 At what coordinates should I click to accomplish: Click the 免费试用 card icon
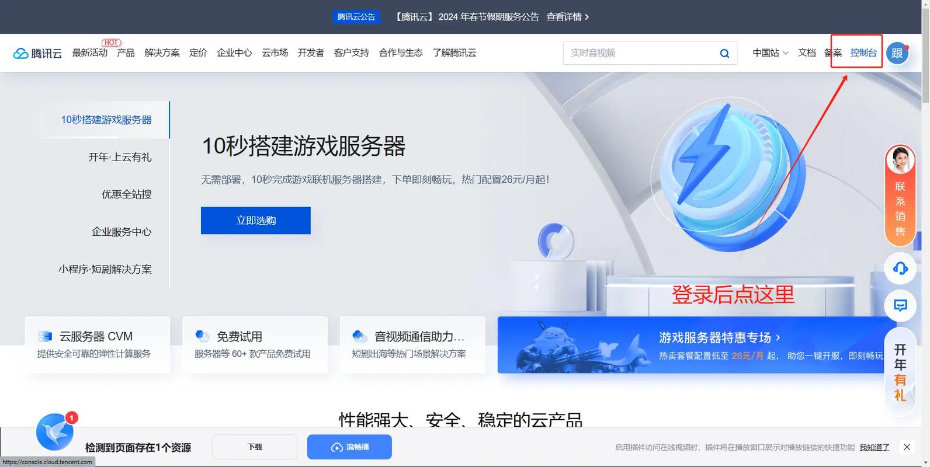click(202, 336)
